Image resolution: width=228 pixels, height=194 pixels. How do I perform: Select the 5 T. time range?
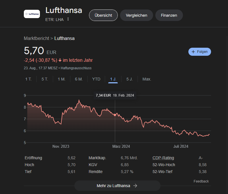45,79
